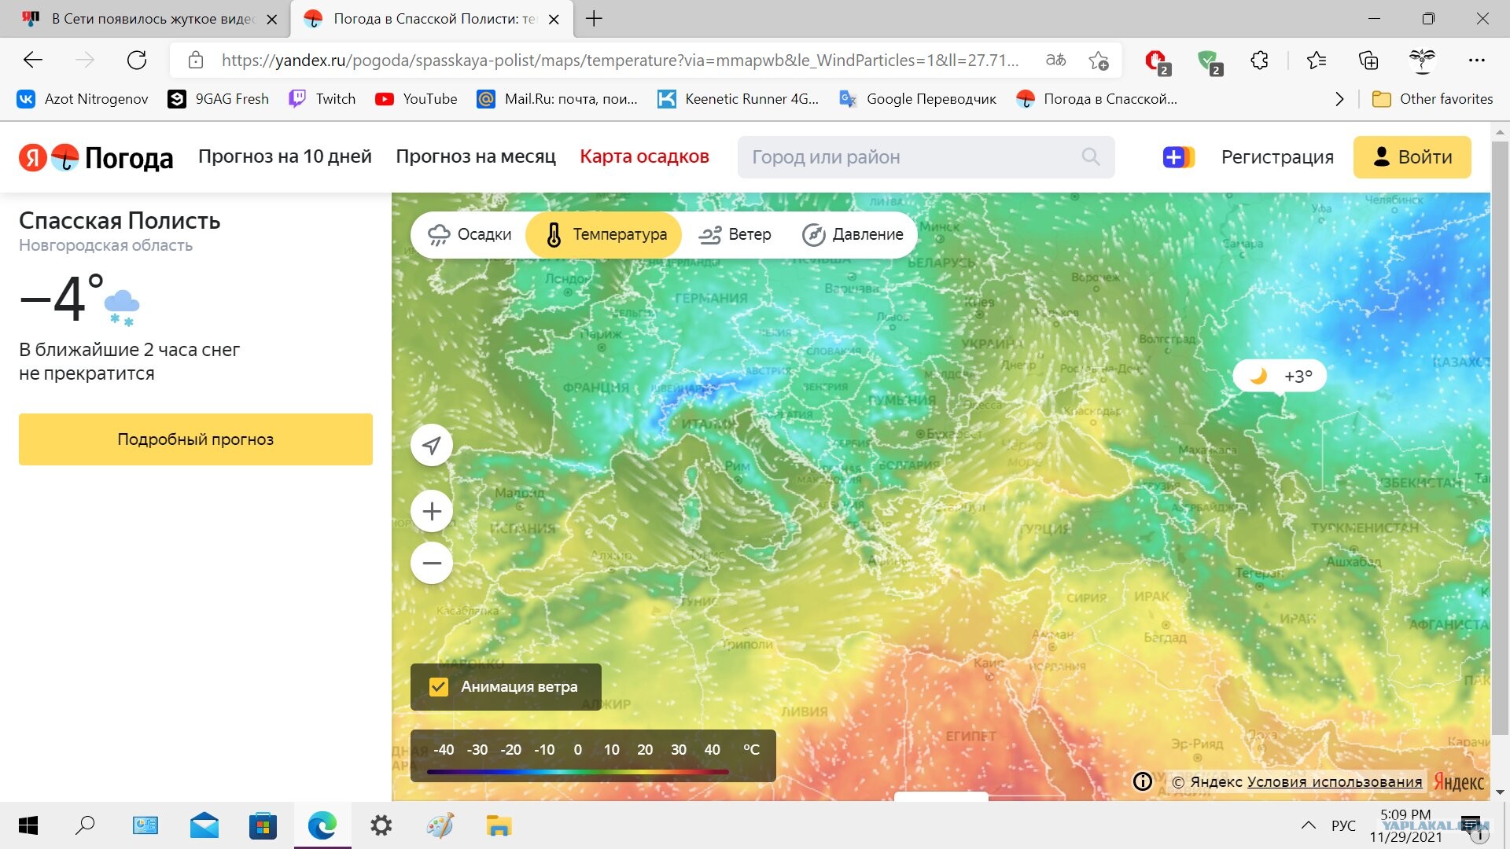
Task: Close the Погода в Спасской Полисти tab
Action: tap(554, 20)
